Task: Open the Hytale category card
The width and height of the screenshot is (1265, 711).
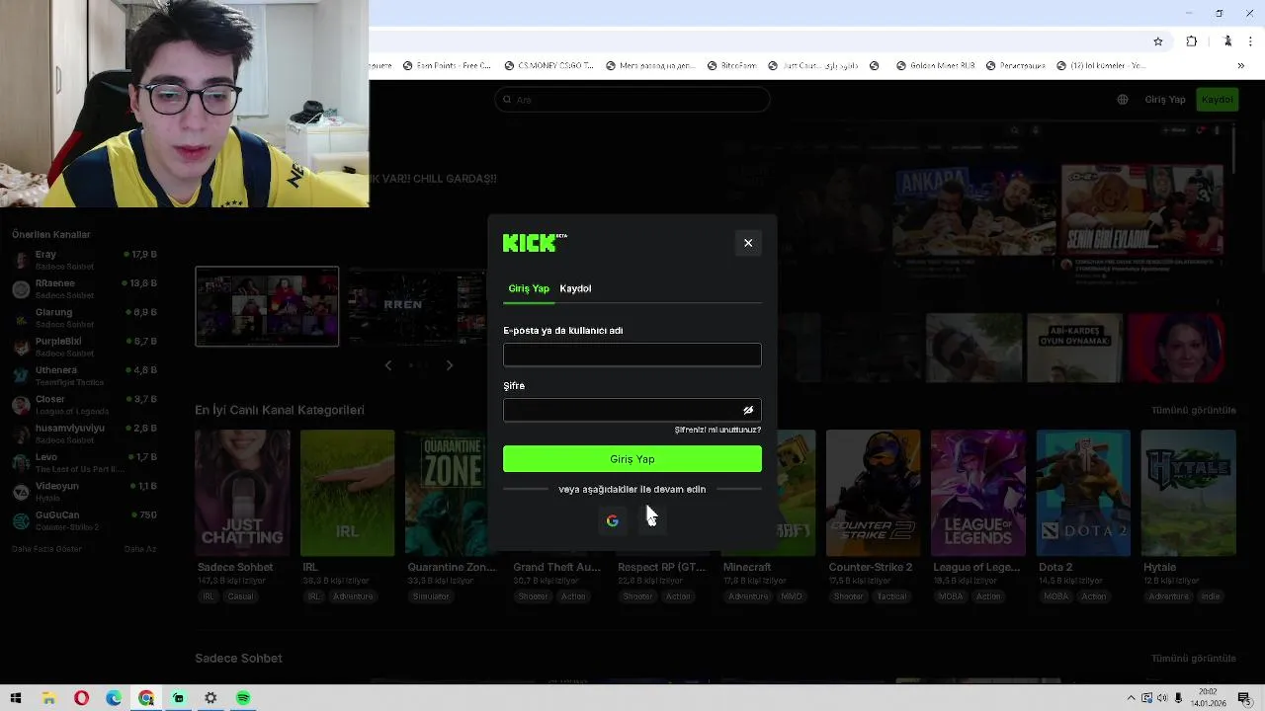Action: [x=1188, y=493]
